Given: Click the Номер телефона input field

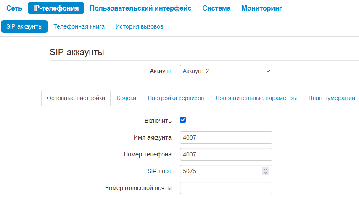Looking at the screenshot, I should (x=226, y=155).
